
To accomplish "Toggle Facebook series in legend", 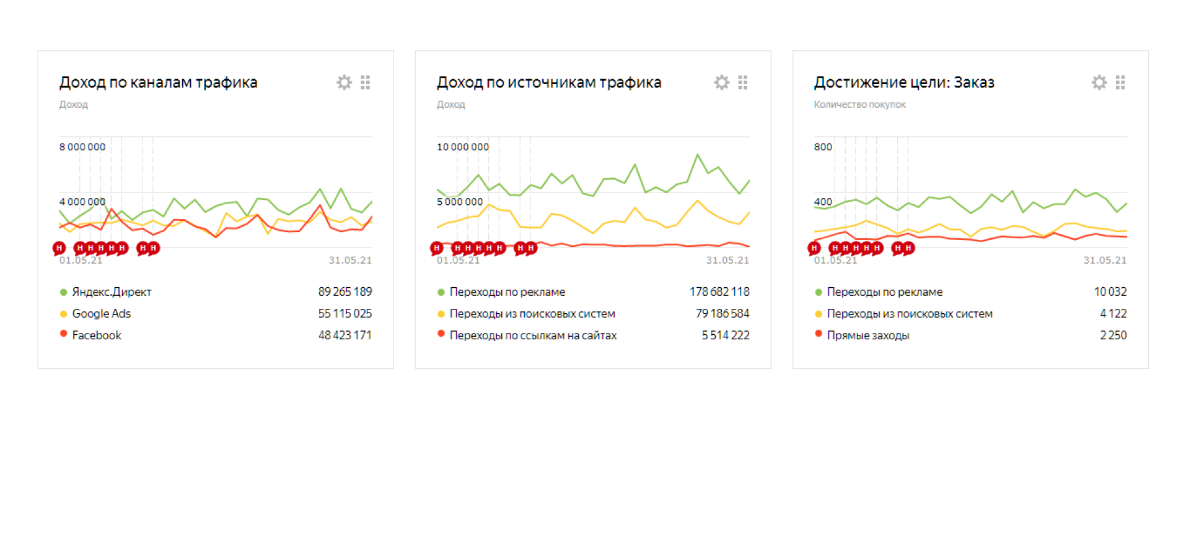I will tap(97, 335).
